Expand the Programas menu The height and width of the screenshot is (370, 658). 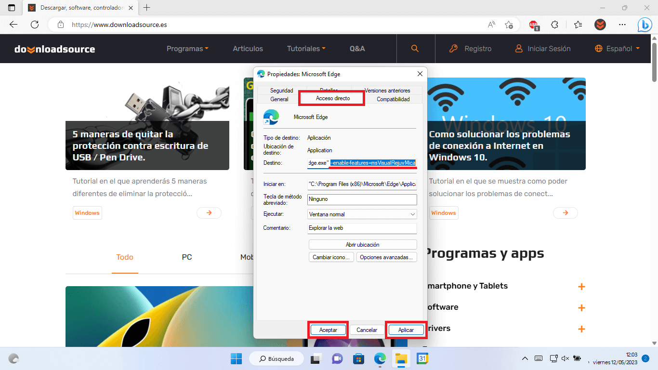point(187,49)
